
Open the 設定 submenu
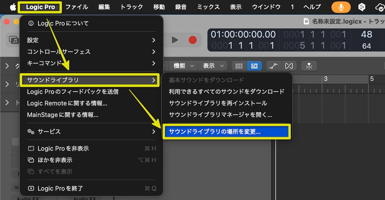tap(91, 40)
